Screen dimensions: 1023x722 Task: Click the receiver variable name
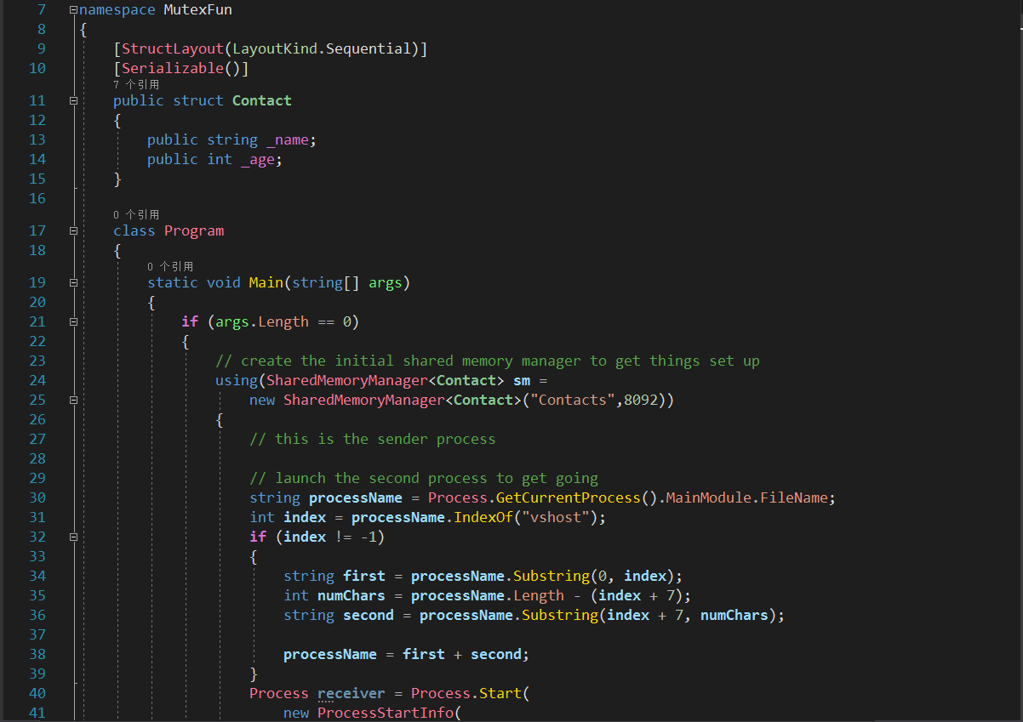pos(351,692)
